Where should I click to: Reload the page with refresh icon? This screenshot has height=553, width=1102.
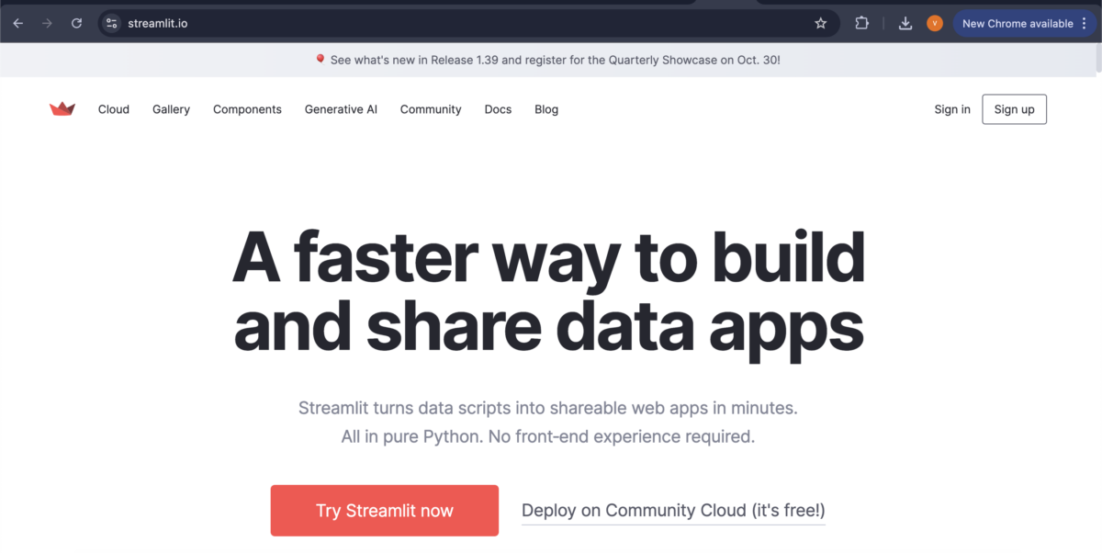point(76,23)
